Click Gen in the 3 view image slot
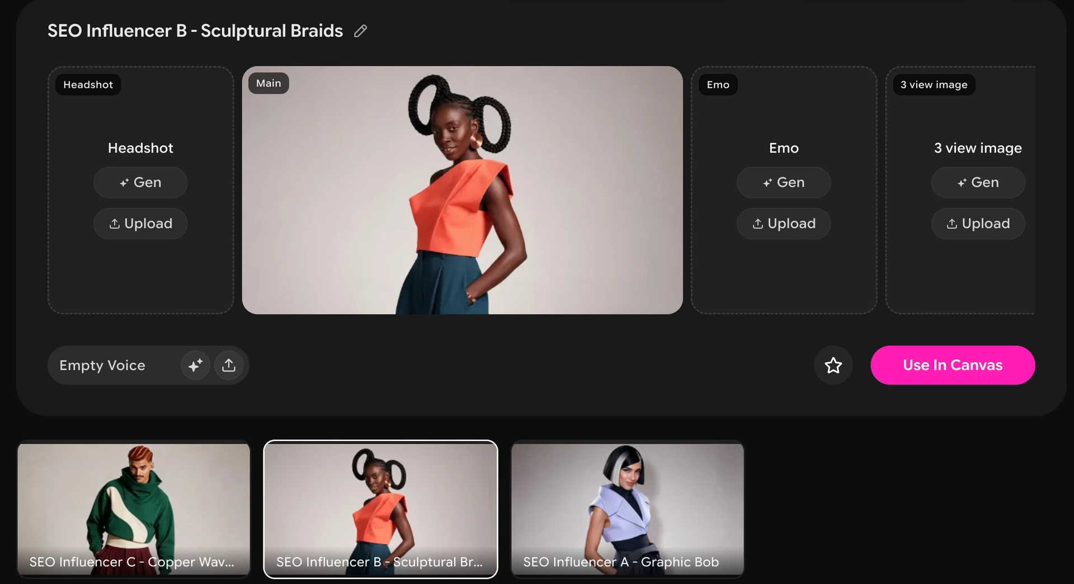Image resolution: width=1074 pixels, height=584 pixels. point(978,183)
